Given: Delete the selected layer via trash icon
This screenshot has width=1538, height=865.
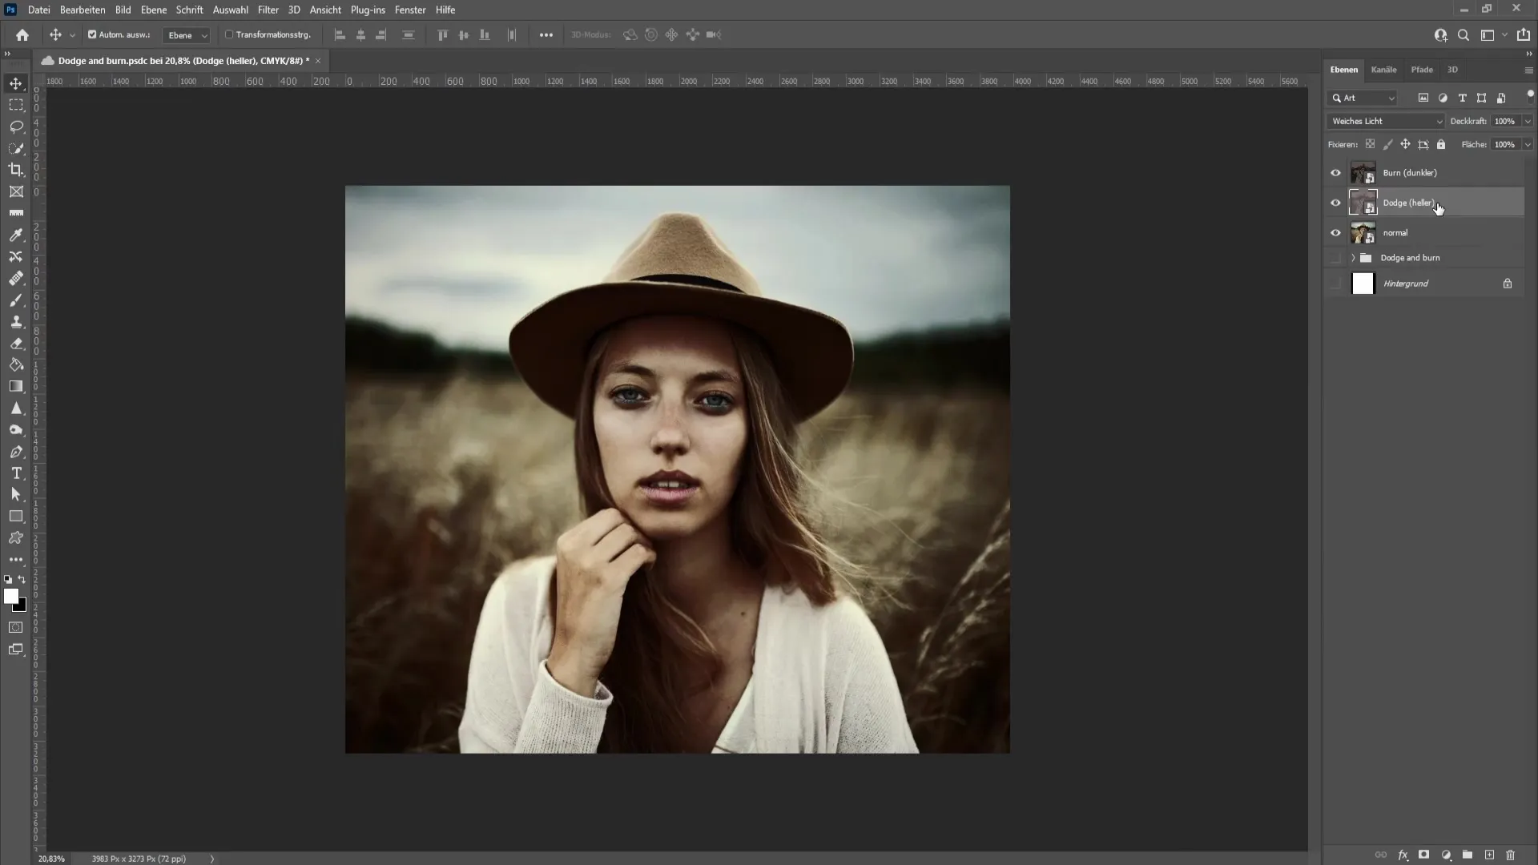Looking at the screenshot, I should click(1511, 855).
